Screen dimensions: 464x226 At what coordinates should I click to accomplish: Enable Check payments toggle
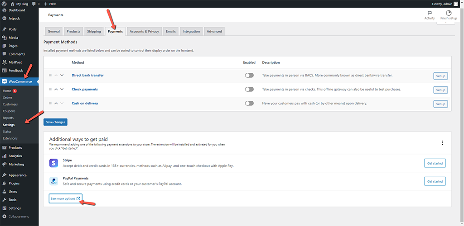[x=249, y=89]
